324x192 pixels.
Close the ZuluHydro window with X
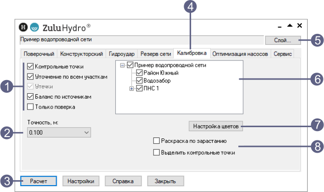click(x=299, y=26)
